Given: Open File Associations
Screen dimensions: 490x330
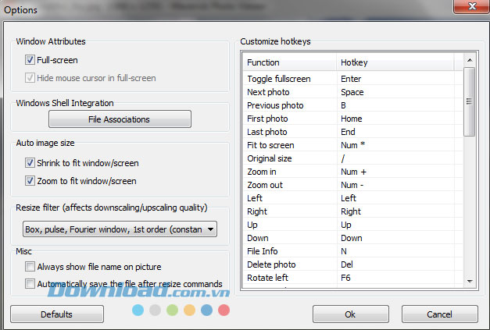Looking at the screenshot, I should coord(120,119).
